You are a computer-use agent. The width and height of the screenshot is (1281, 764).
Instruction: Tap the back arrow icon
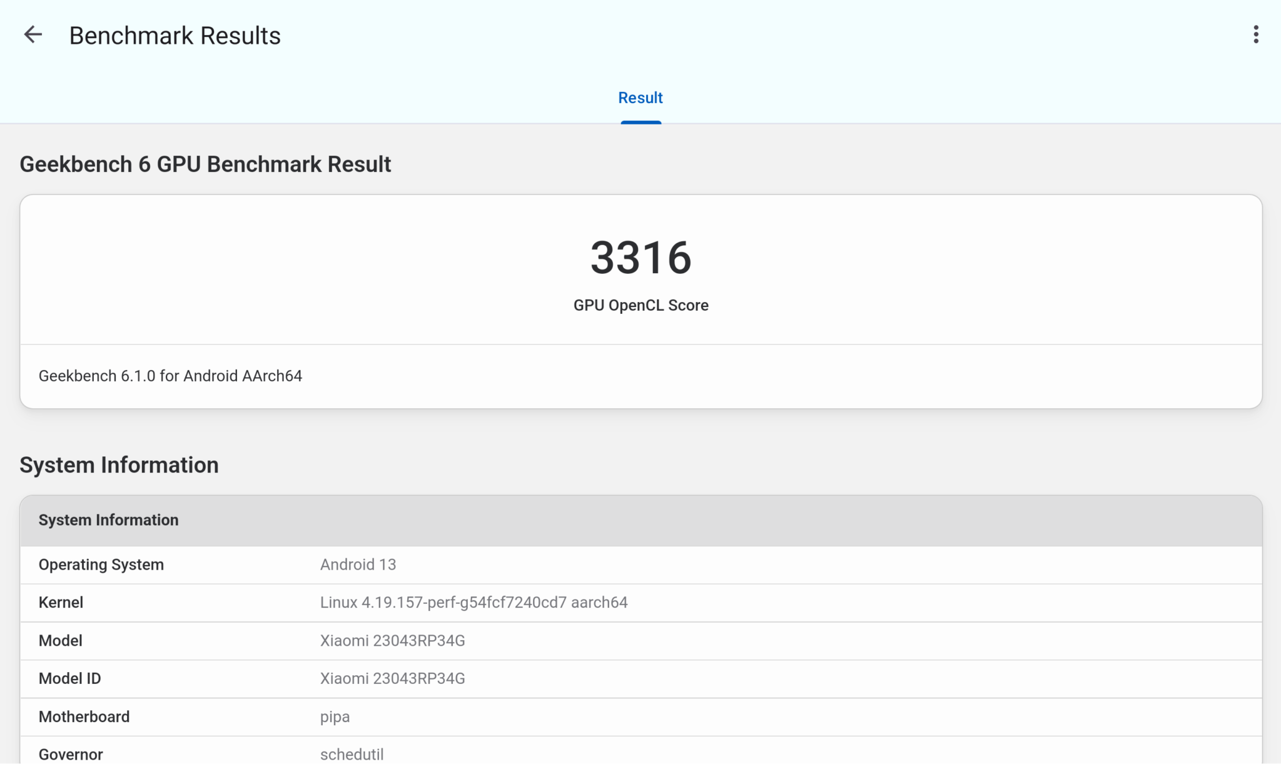33,35
